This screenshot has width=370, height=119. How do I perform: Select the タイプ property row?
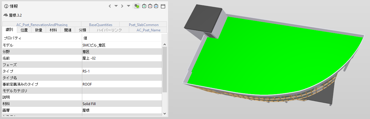coord(82,71)
